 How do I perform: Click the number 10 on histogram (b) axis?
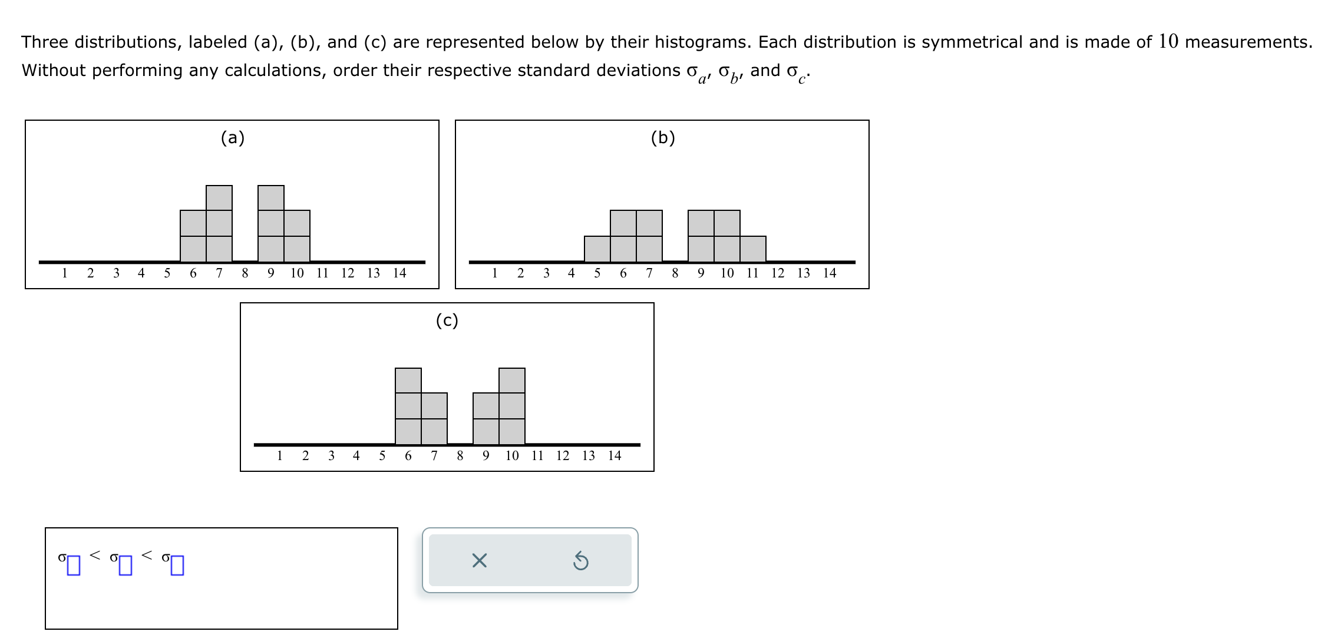(728, 273)
